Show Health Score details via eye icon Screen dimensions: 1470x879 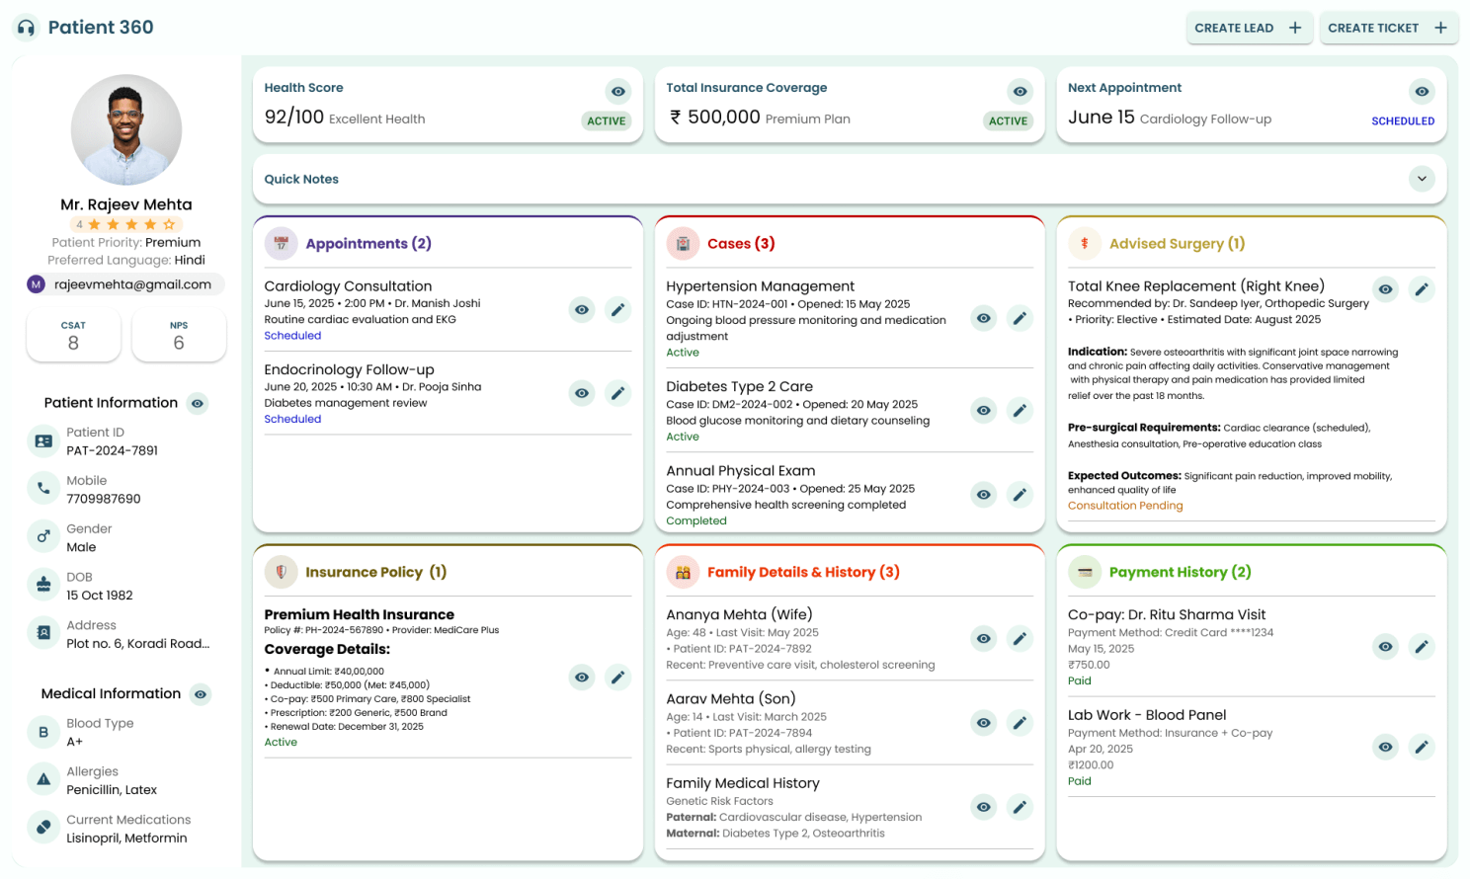(x=617, y=92)
